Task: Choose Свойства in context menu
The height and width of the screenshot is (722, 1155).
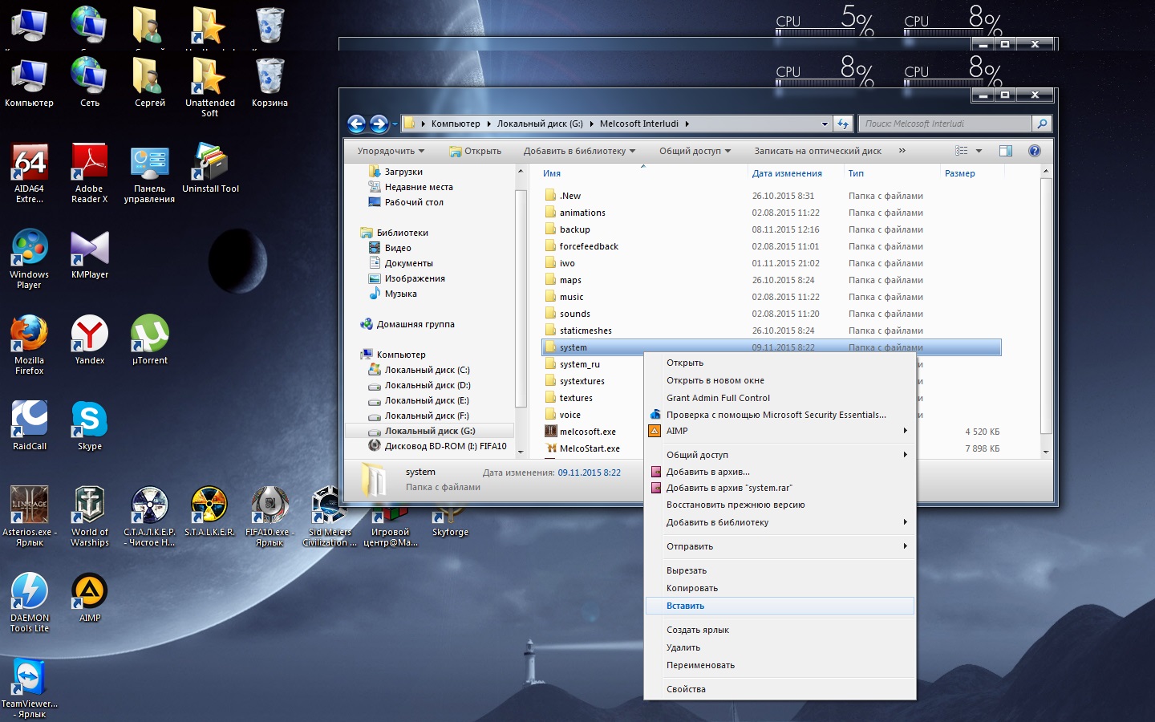Action: [687, 689]
